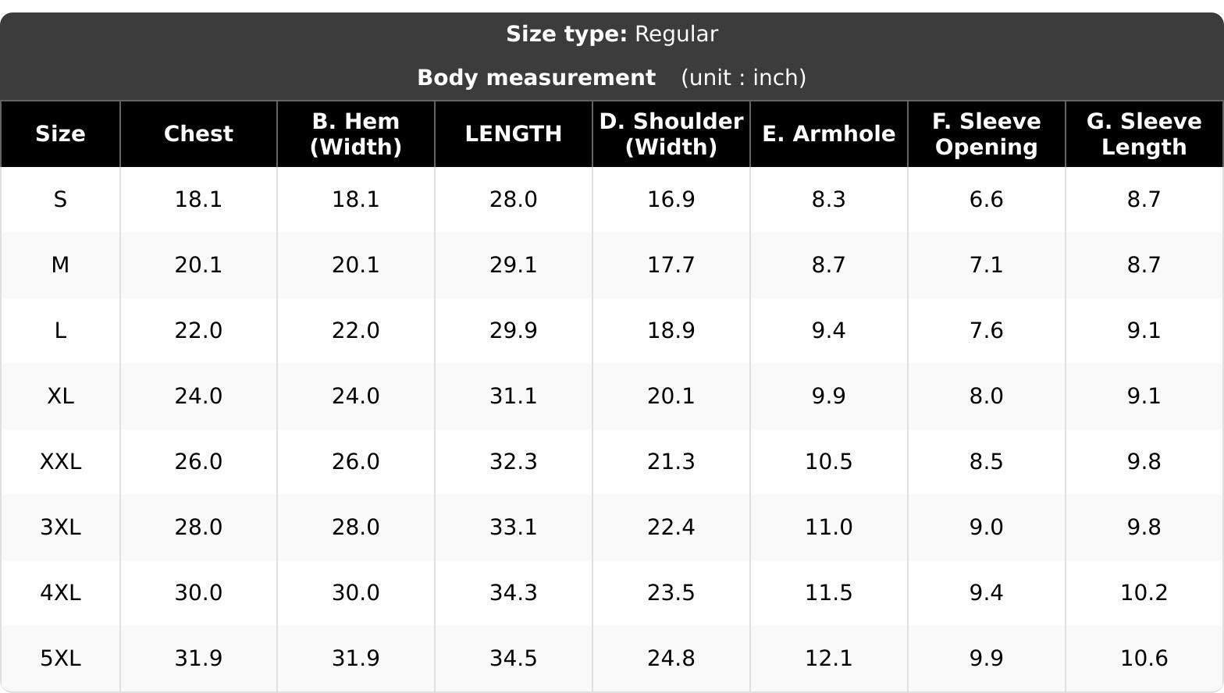Select the LENGTH column header

point(514,134)
